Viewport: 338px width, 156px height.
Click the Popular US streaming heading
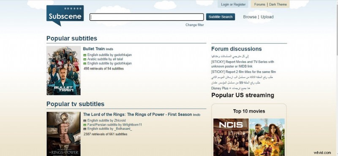pyautogui.click(x=243, y=95)
